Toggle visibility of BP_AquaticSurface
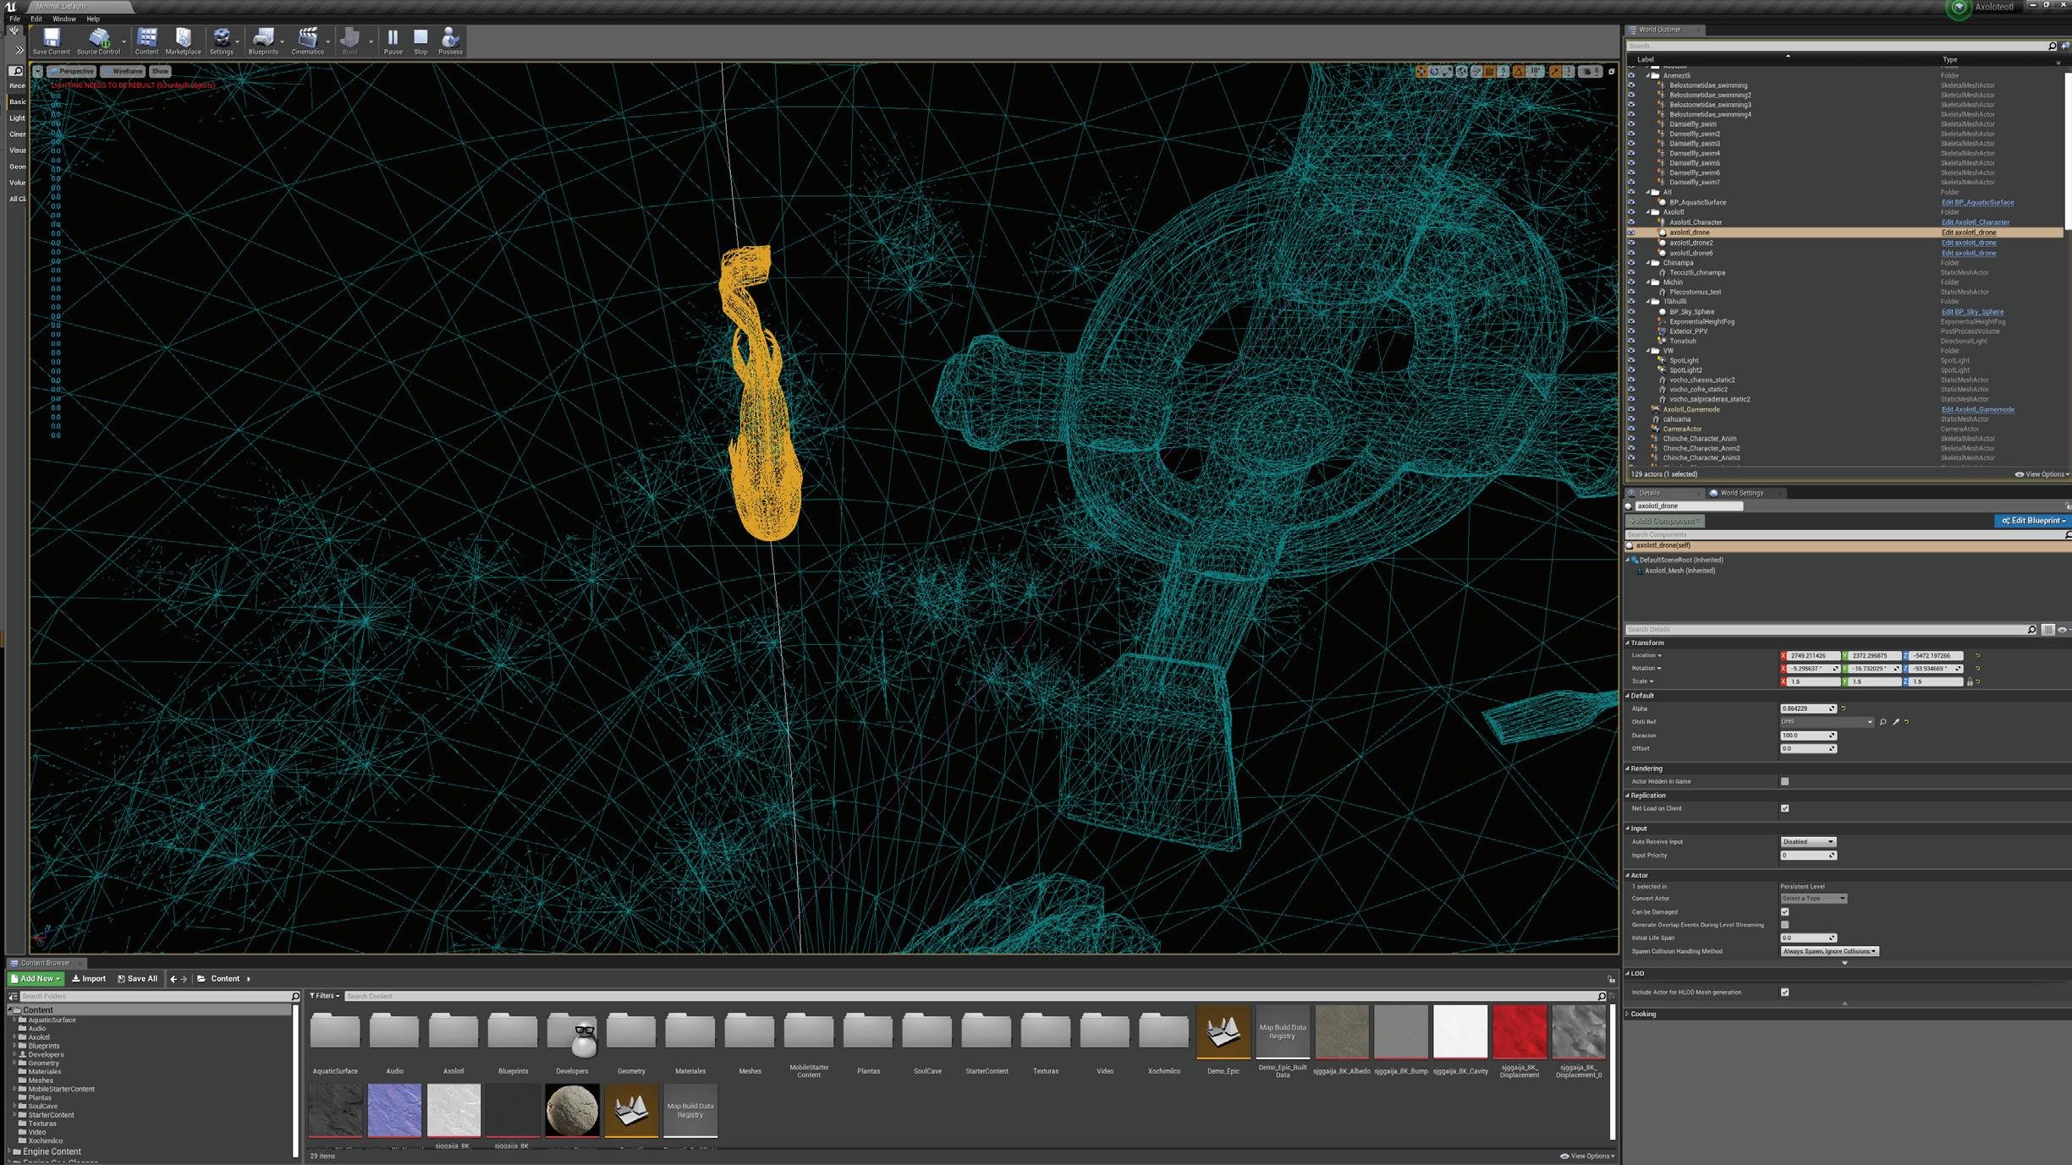 (1631, 202)
